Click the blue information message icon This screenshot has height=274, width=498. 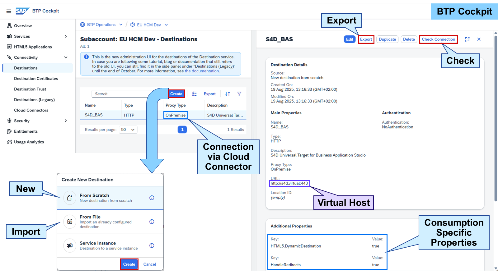tap(87, 57)
